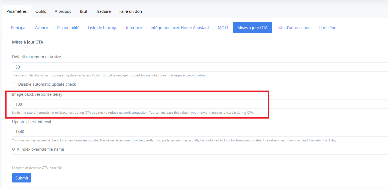Click the Default maximum data size field
Image resolution: width=388 pixels, height=189 pixels.
200,67
